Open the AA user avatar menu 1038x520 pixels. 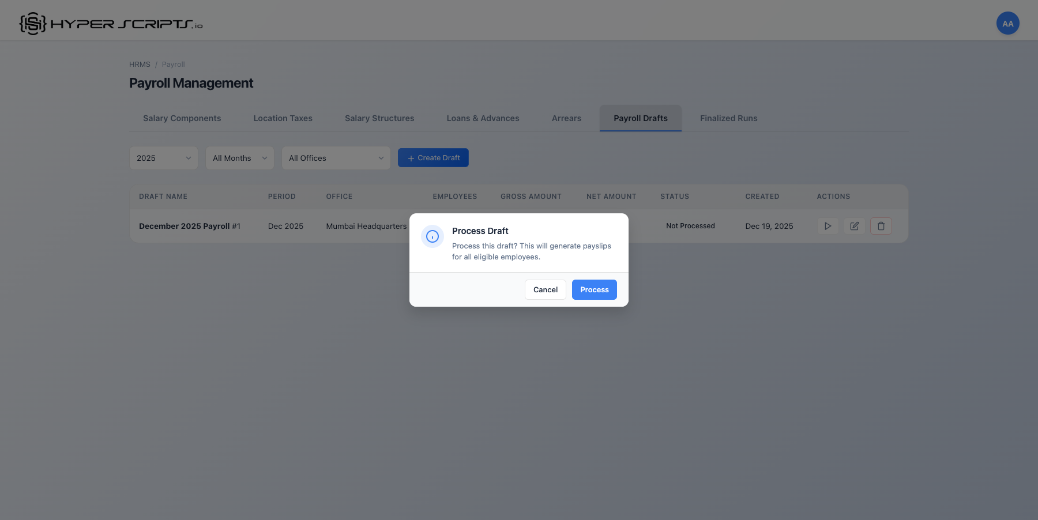(1007, 23)
